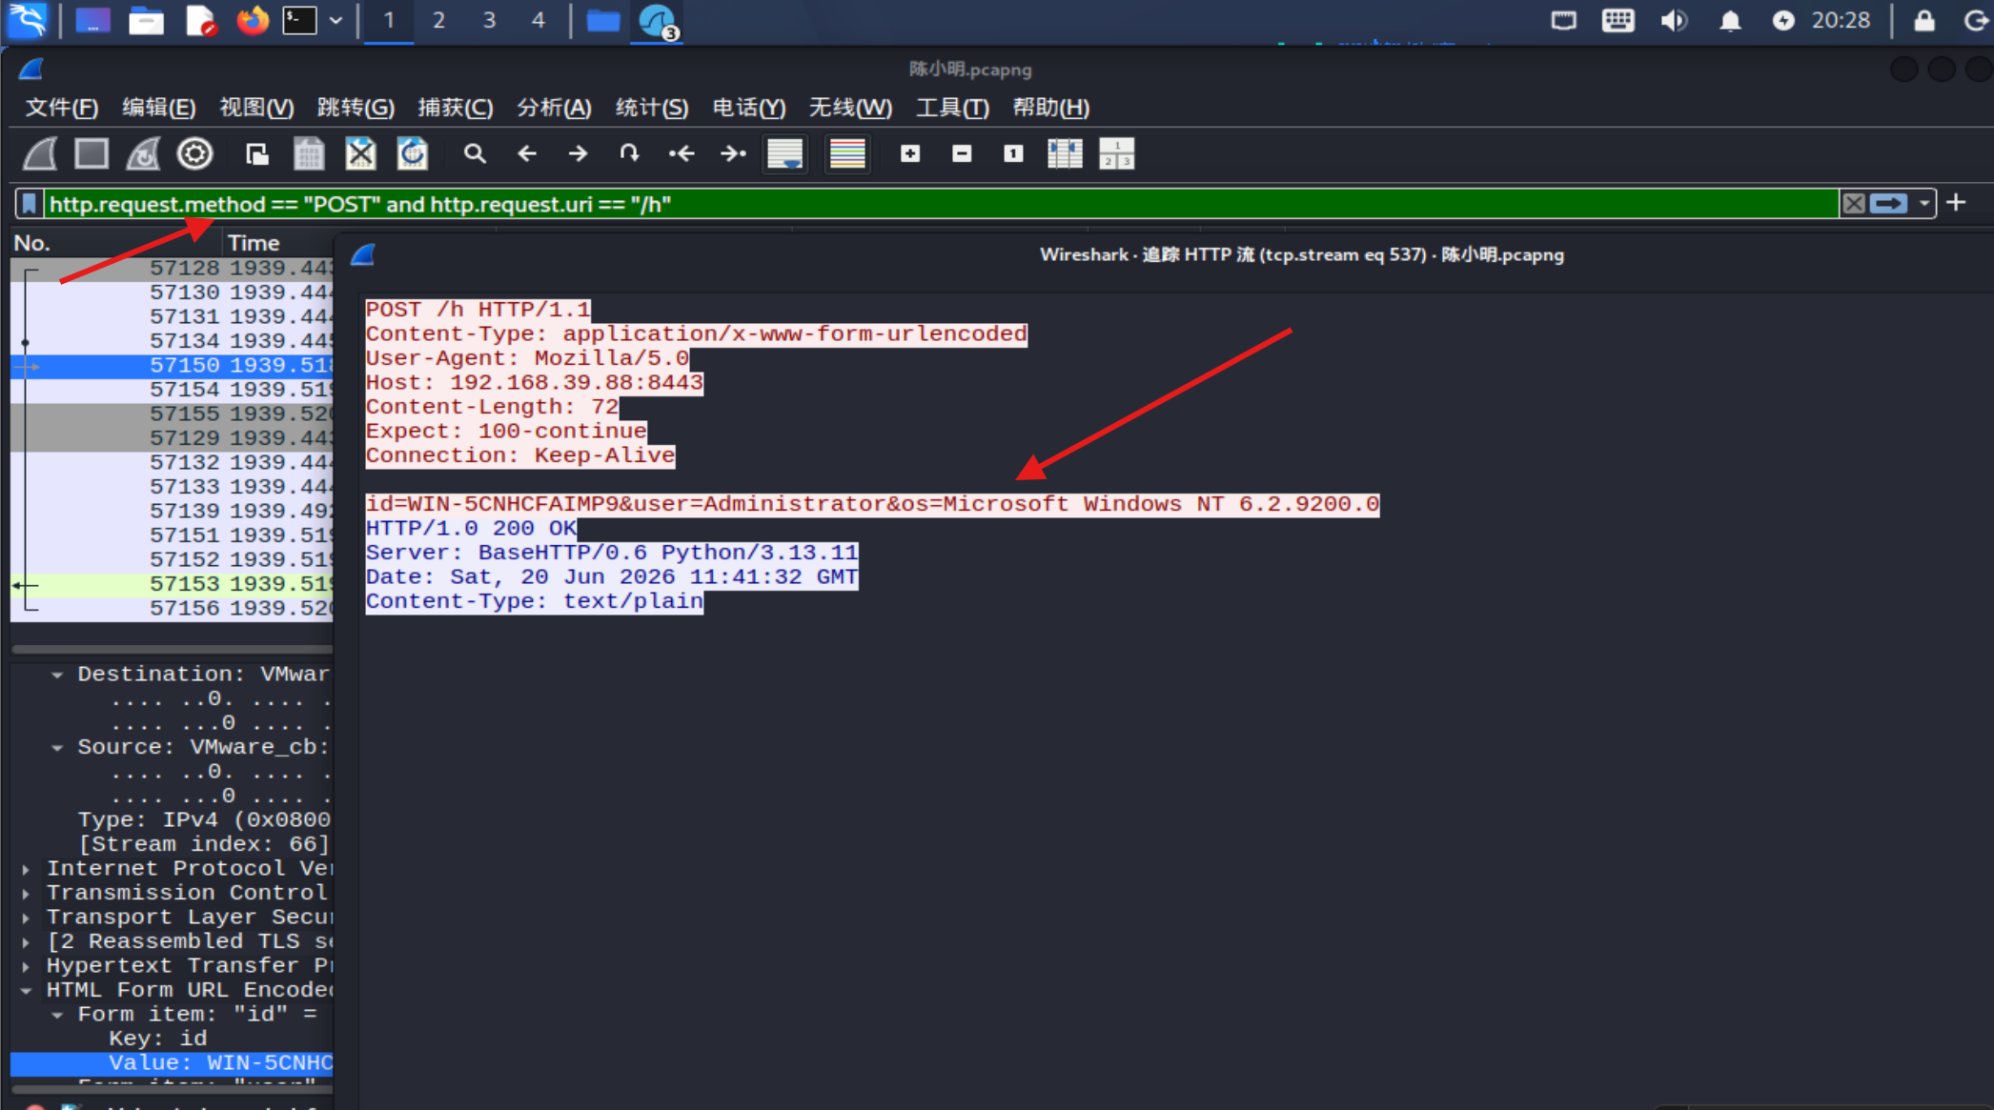The image size is (1994, 1110).
Task: Click the filter bookmark icon
Action: 30,204
